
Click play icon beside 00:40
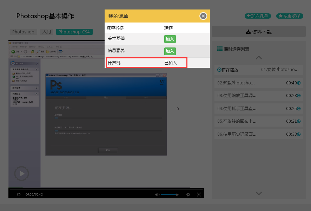click(299, 83)
